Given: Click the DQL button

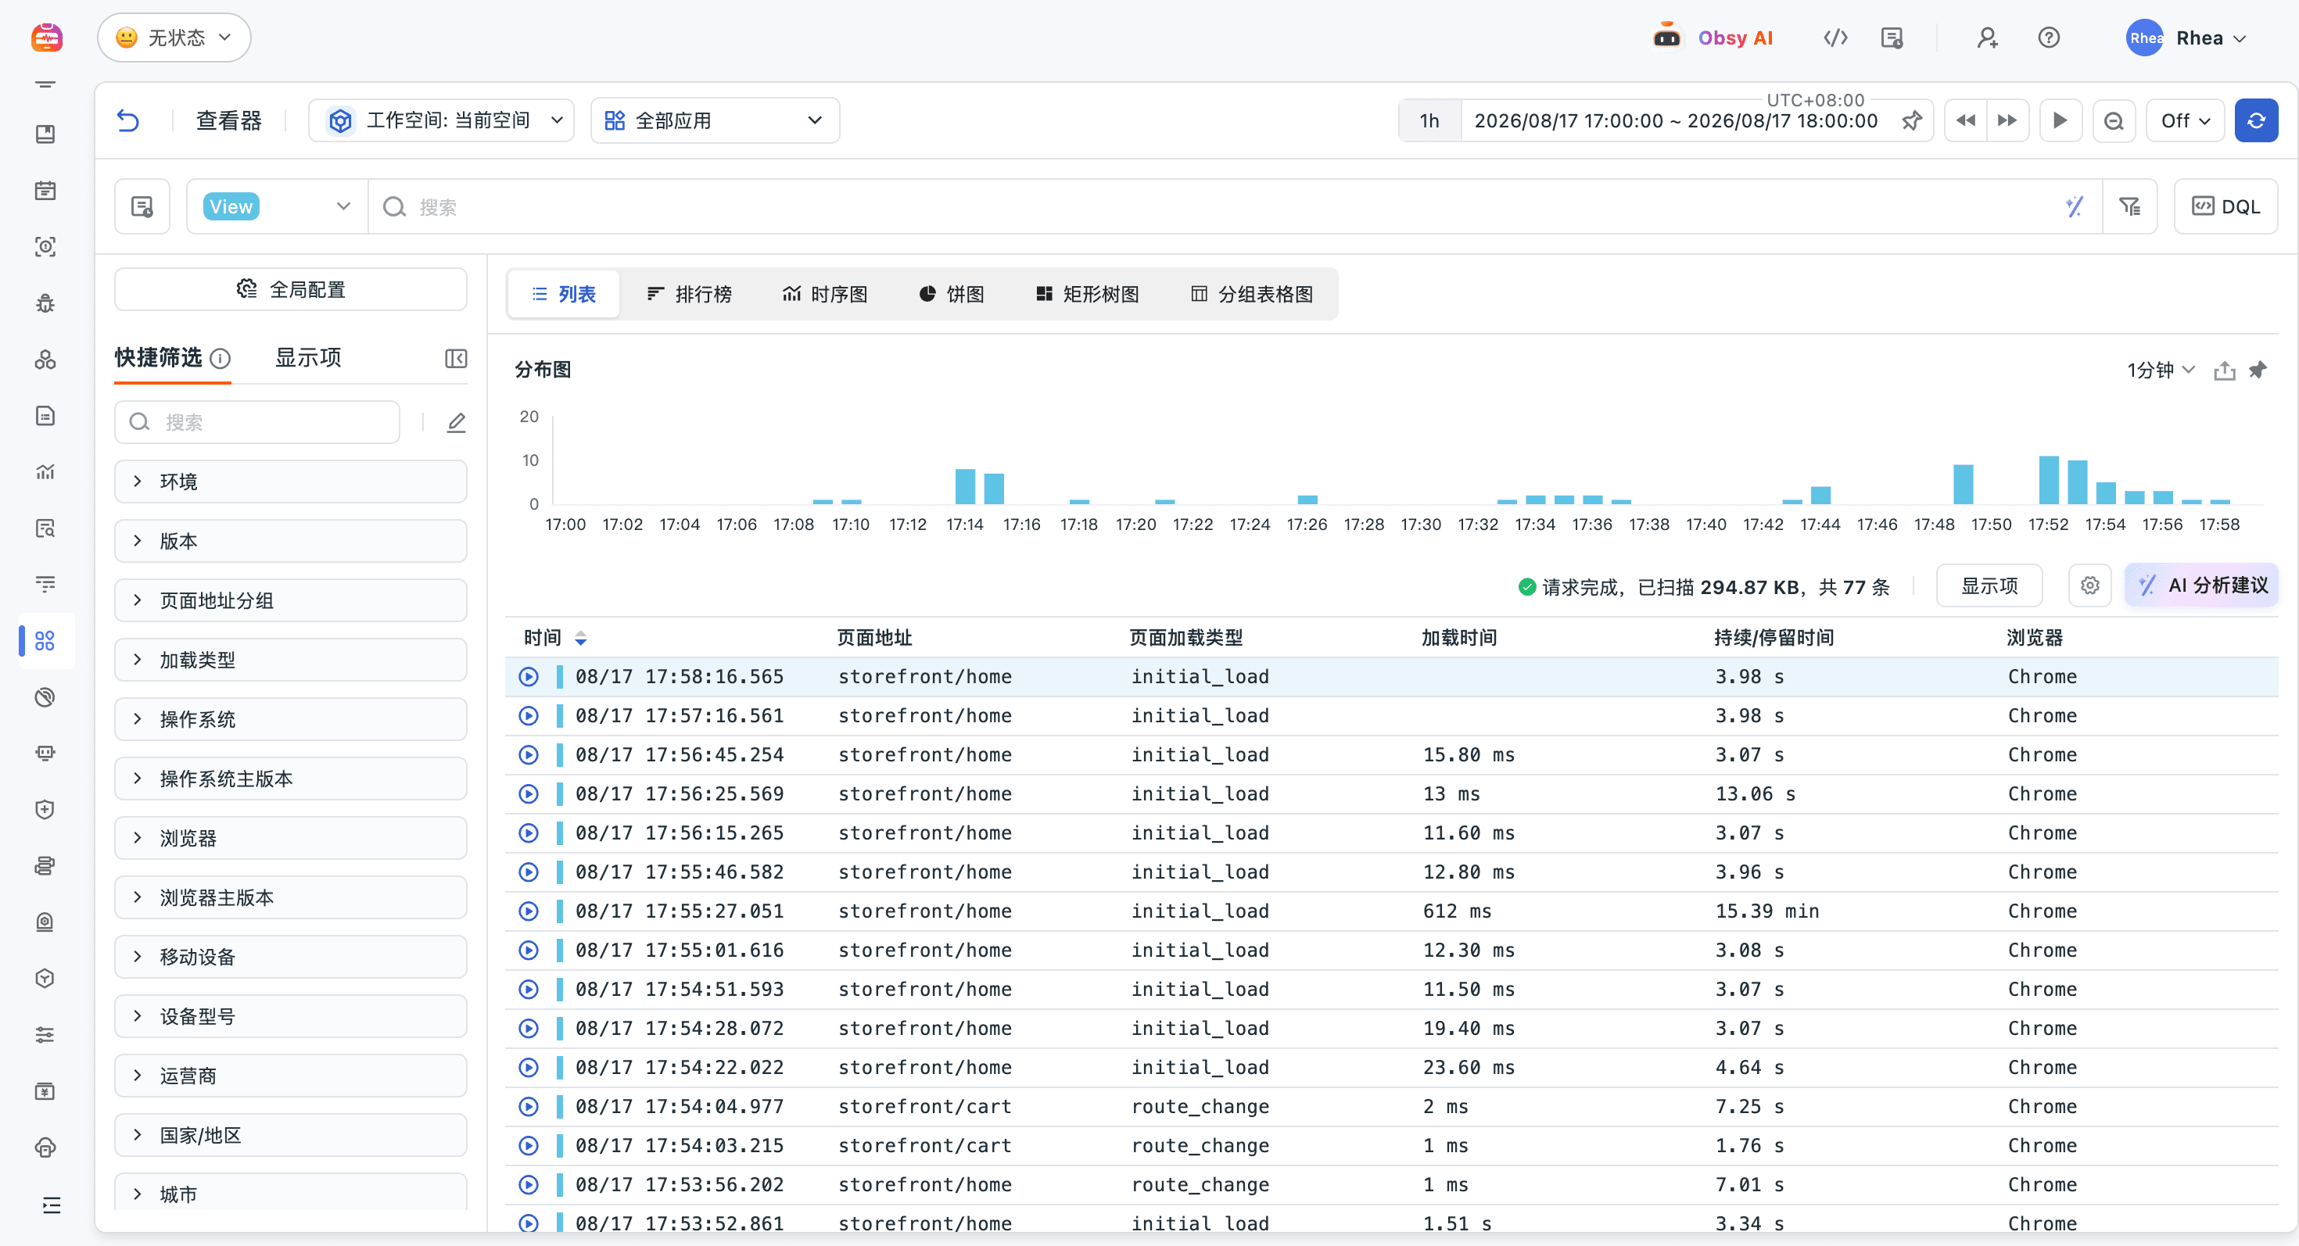Looking at the screenshot, I should pos(2225,207).
